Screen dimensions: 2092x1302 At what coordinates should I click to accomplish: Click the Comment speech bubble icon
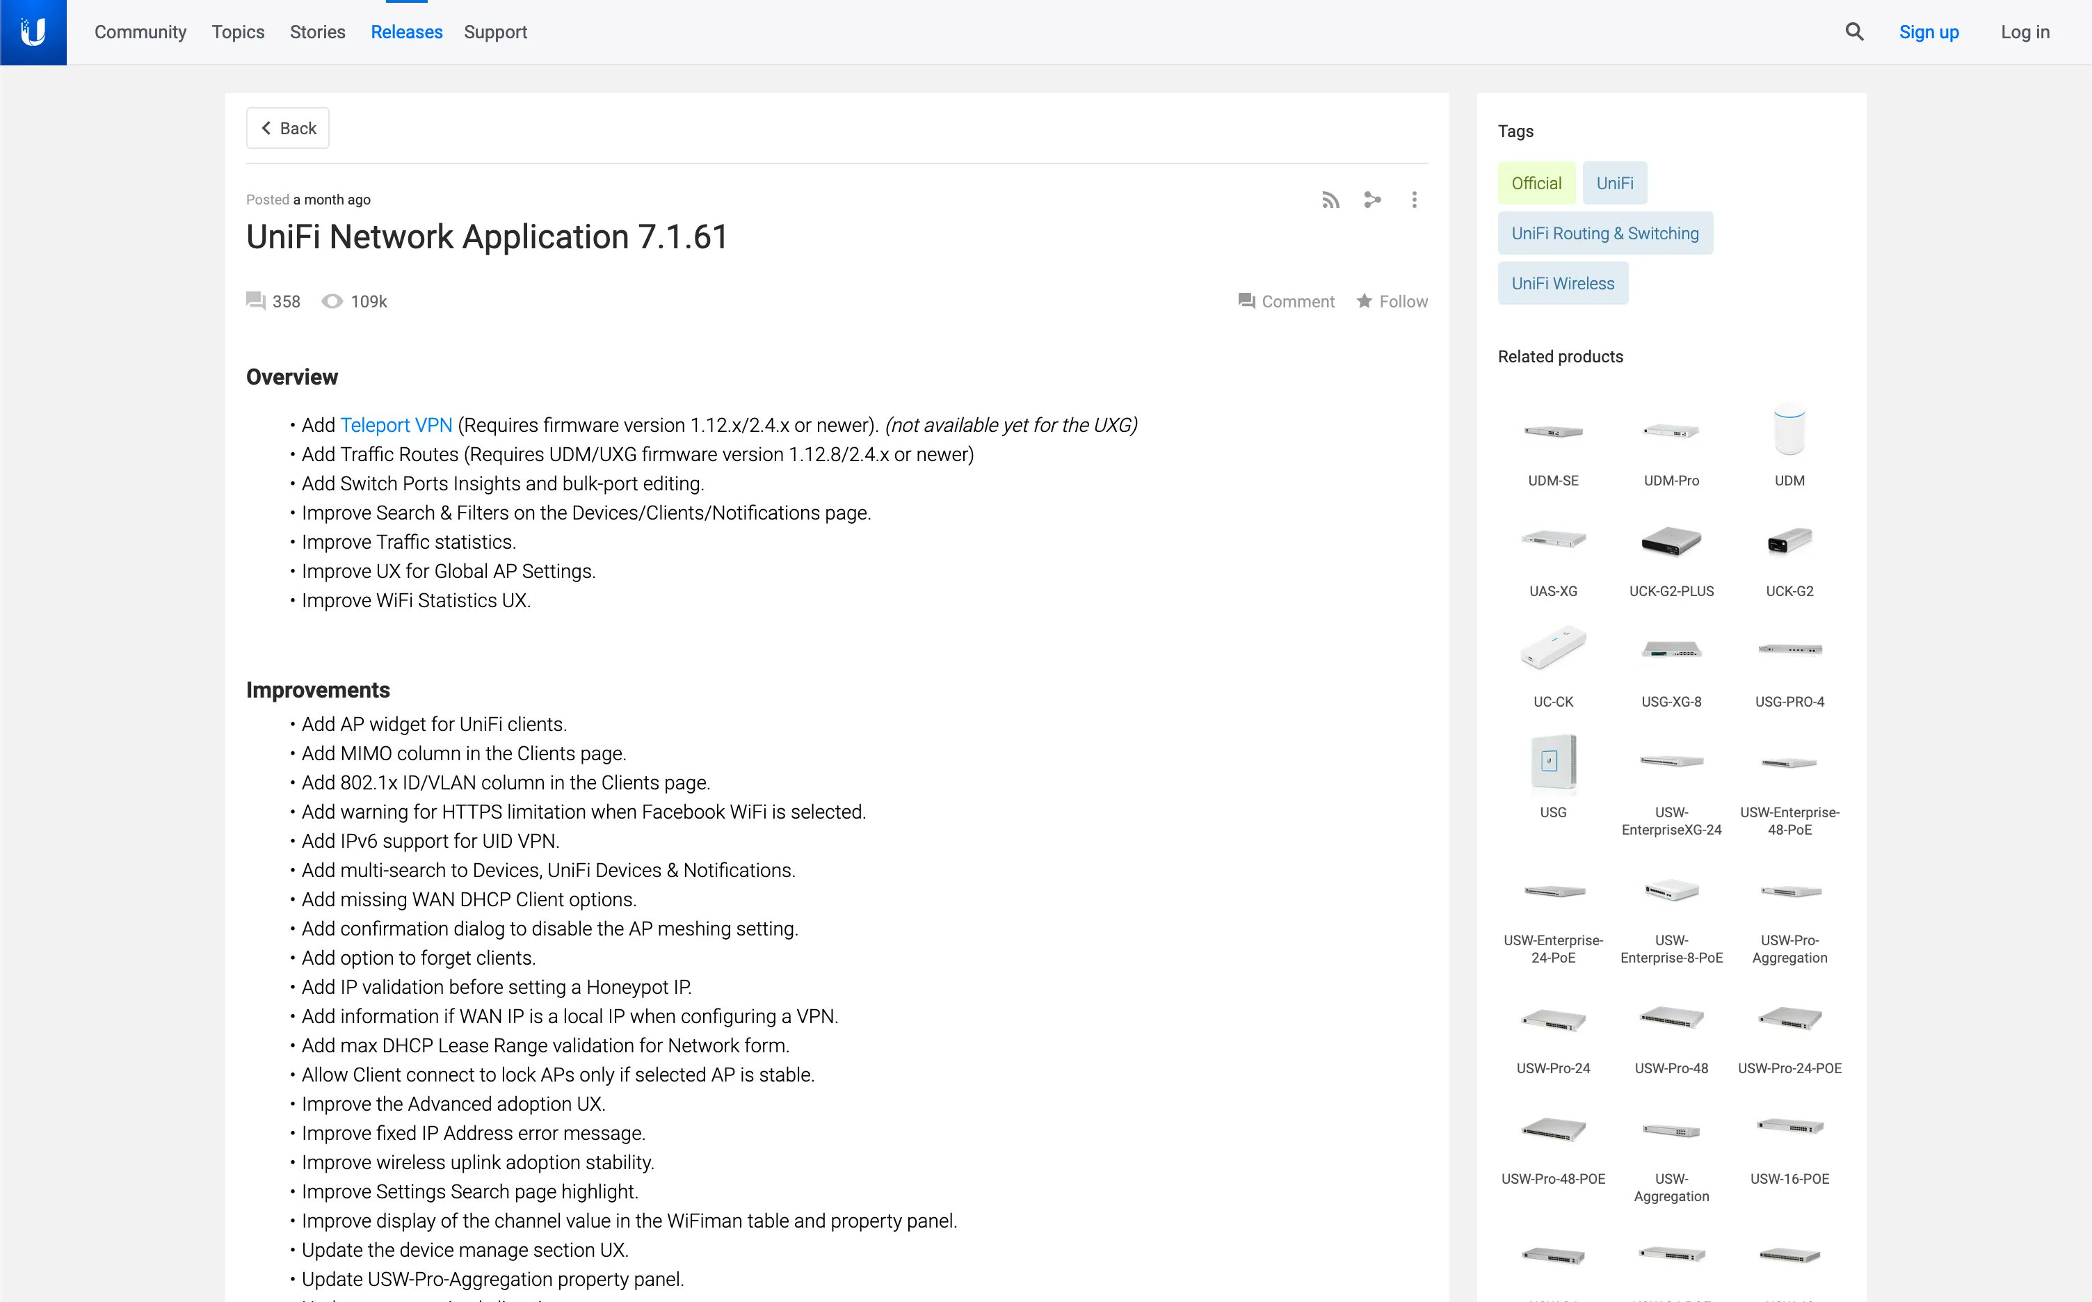[1246, 300]
